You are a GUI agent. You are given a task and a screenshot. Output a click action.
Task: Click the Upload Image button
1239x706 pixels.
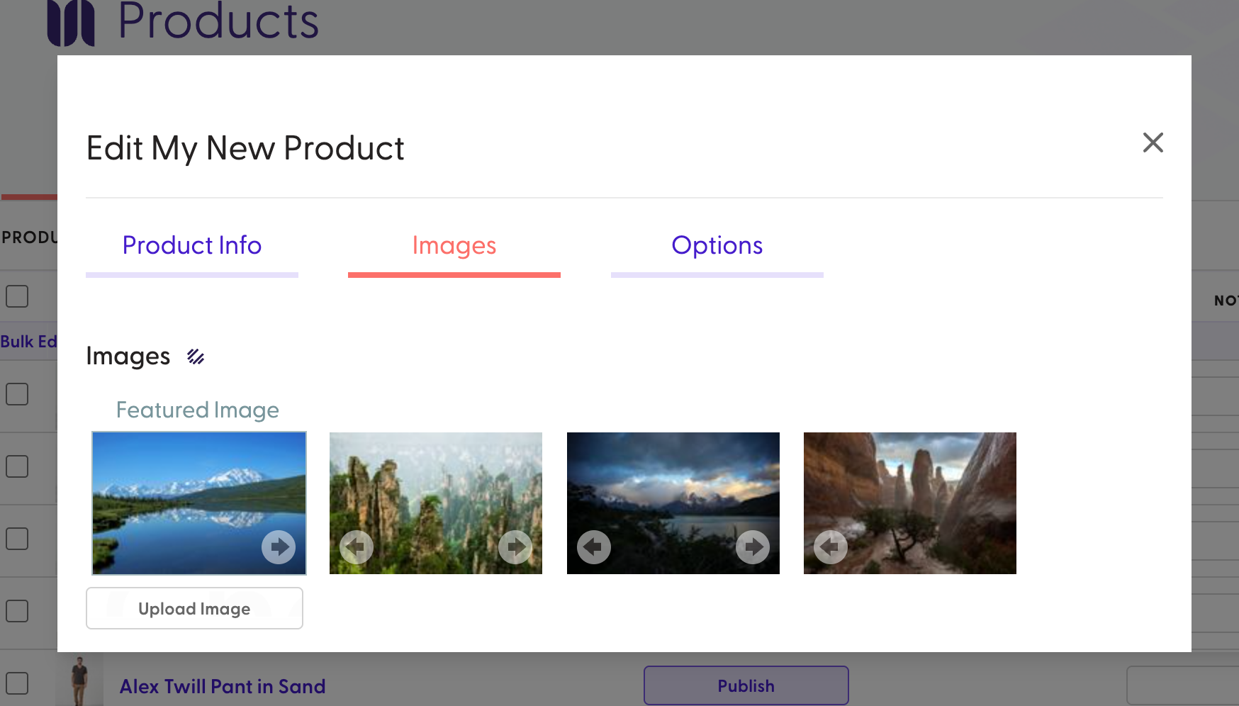194,608
